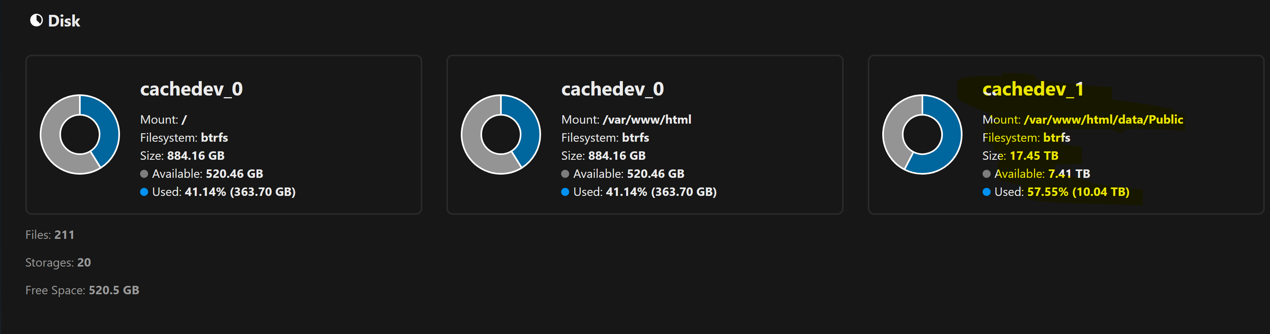Click the Used: 57.55% (10.04 TB) value
This screenshot has width=1270, height=334.
pos(1078,192)
